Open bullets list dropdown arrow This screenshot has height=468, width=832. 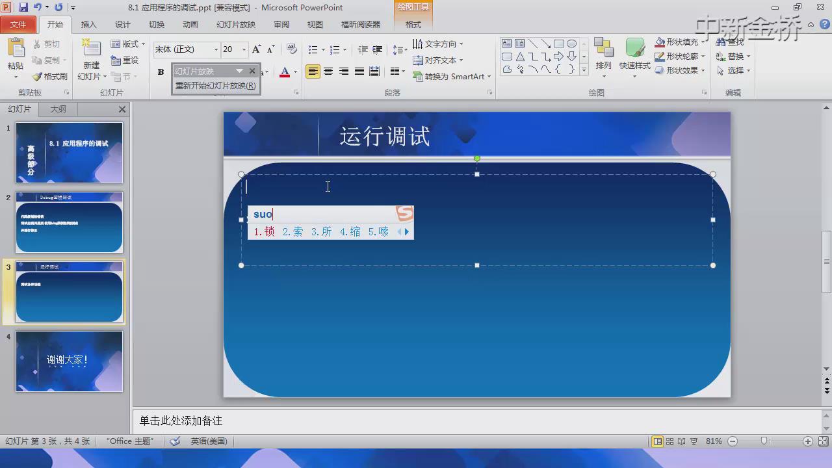pos(323,49)
